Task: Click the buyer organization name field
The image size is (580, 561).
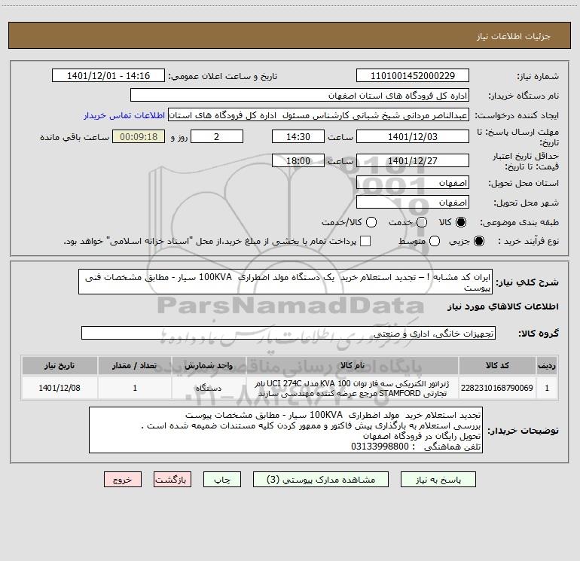Action: tap(300, 96)
